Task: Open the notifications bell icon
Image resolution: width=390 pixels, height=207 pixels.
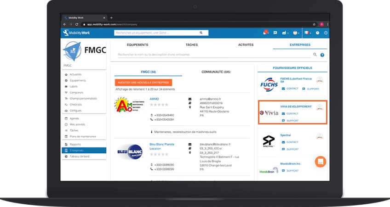Action: coord(265,33)
